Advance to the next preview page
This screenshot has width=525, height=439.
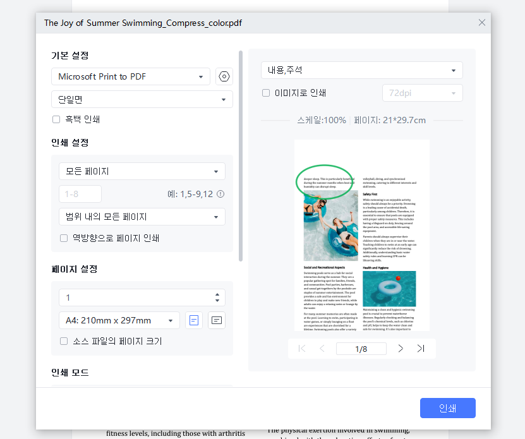point(401,348)
